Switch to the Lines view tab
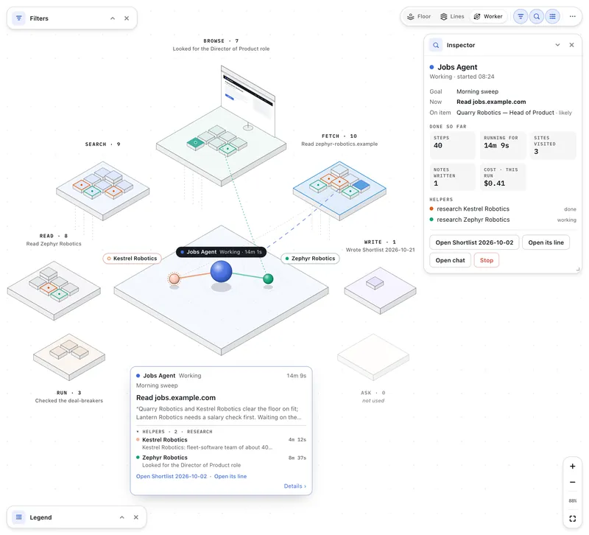The width and height of the screenshot is (589, 535). 452,16
